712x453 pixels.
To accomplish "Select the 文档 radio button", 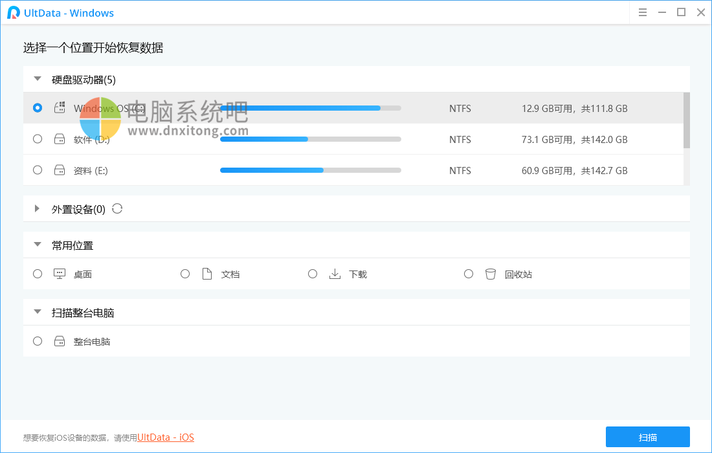I will (185, 274).
